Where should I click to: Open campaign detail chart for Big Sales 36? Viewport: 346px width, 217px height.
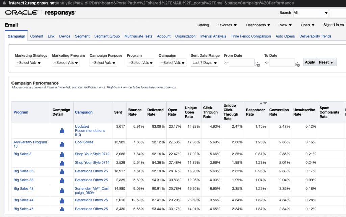pos(62,172)
